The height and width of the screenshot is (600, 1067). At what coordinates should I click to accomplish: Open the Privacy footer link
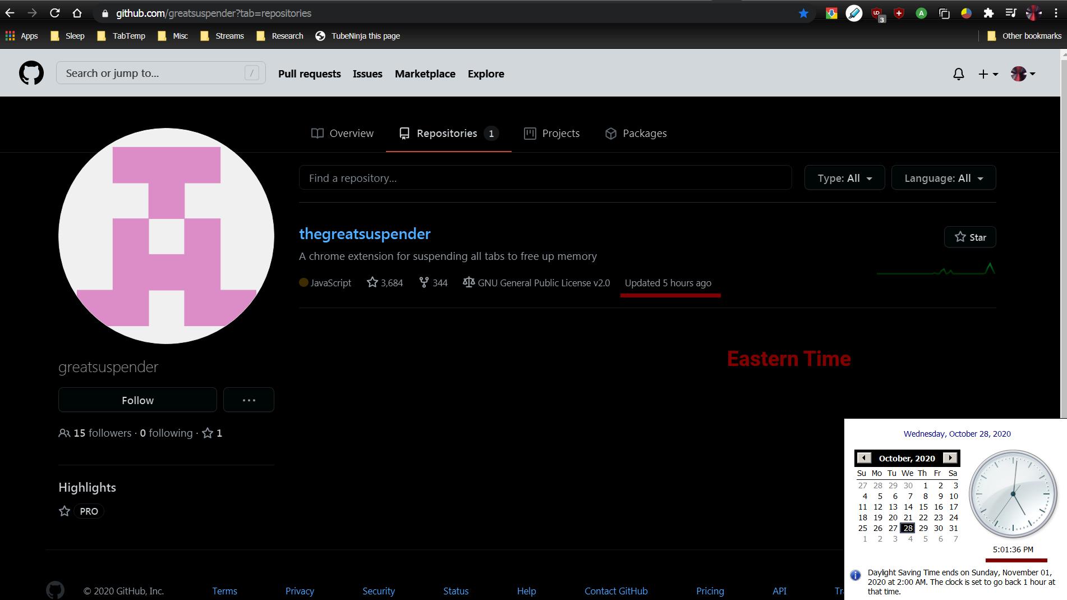[300, 591]
